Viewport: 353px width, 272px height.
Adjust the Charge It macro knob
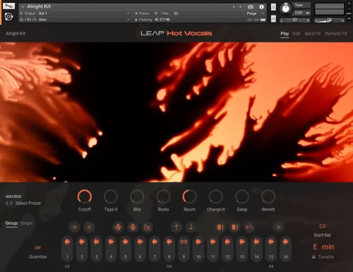coord(216,196)
